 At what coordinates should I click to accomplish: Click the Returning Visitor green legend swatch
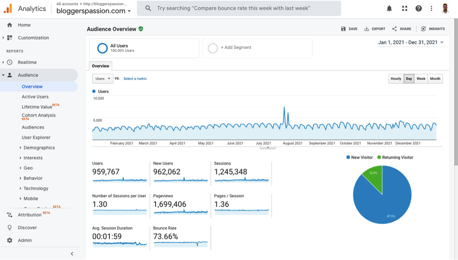379,158
